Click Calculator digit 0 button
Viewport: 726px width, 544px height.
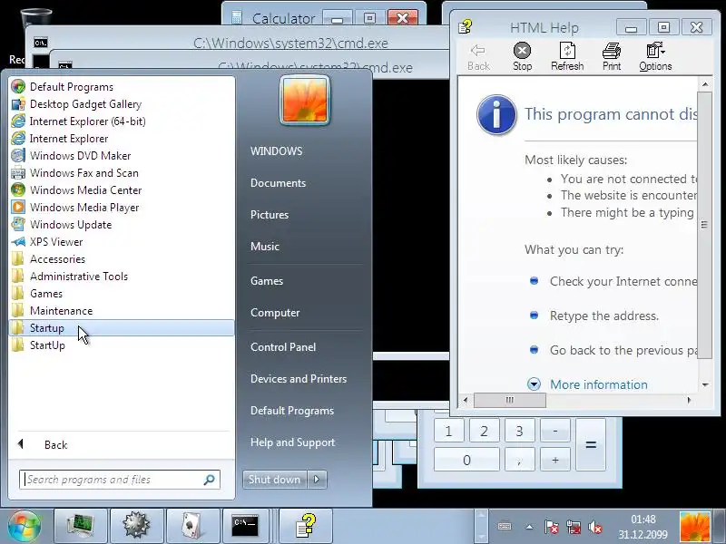(x=466, y=460)
